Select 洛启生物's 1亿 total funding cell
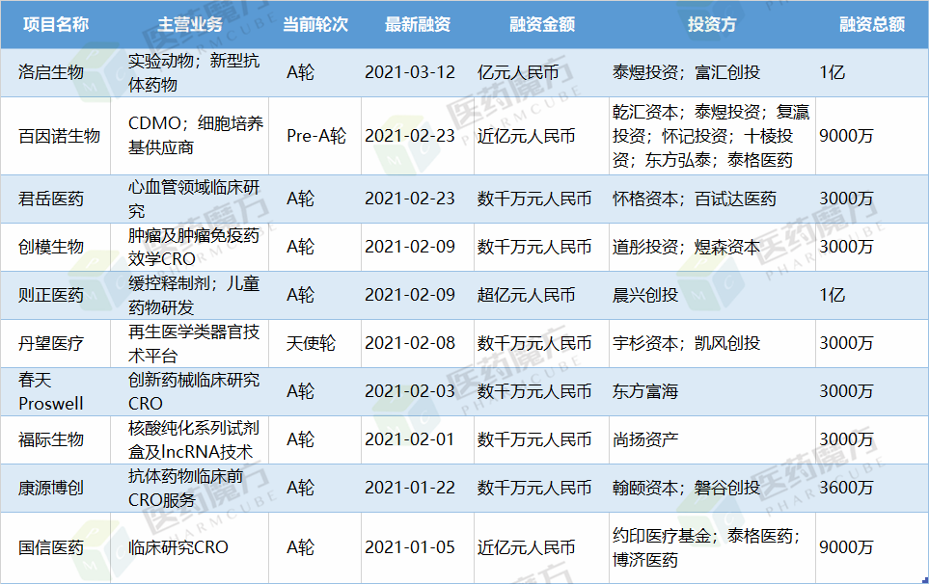The height and width of the screenshot is (584, 929). (872, 73)
